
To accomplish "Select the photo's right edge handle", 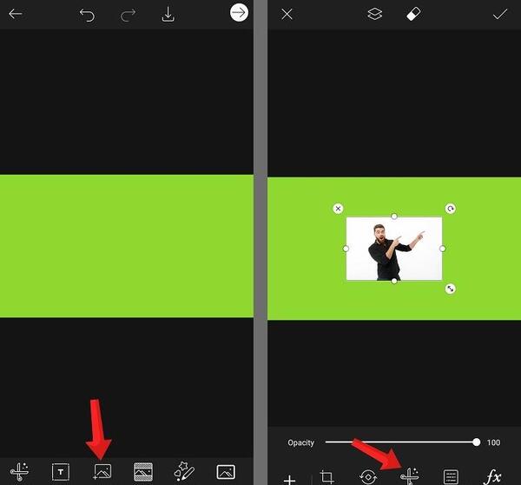I will (x=442, y=249).
